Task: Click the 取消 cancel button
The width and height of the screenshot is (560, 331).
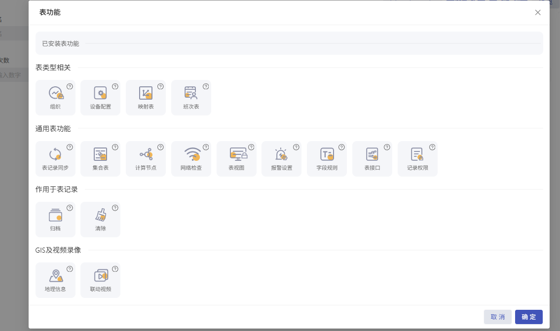Action: [x=498, y=317]
